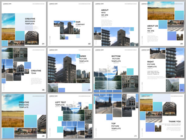Select the blue square beside 'ABOUT US' heading
The image size is (186, 140).
point(163,25)
